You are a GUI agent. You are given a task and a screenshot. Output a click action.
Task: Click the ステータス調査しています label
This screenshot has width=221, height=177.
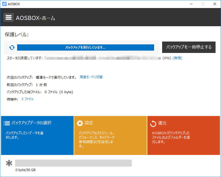[25, 58]
